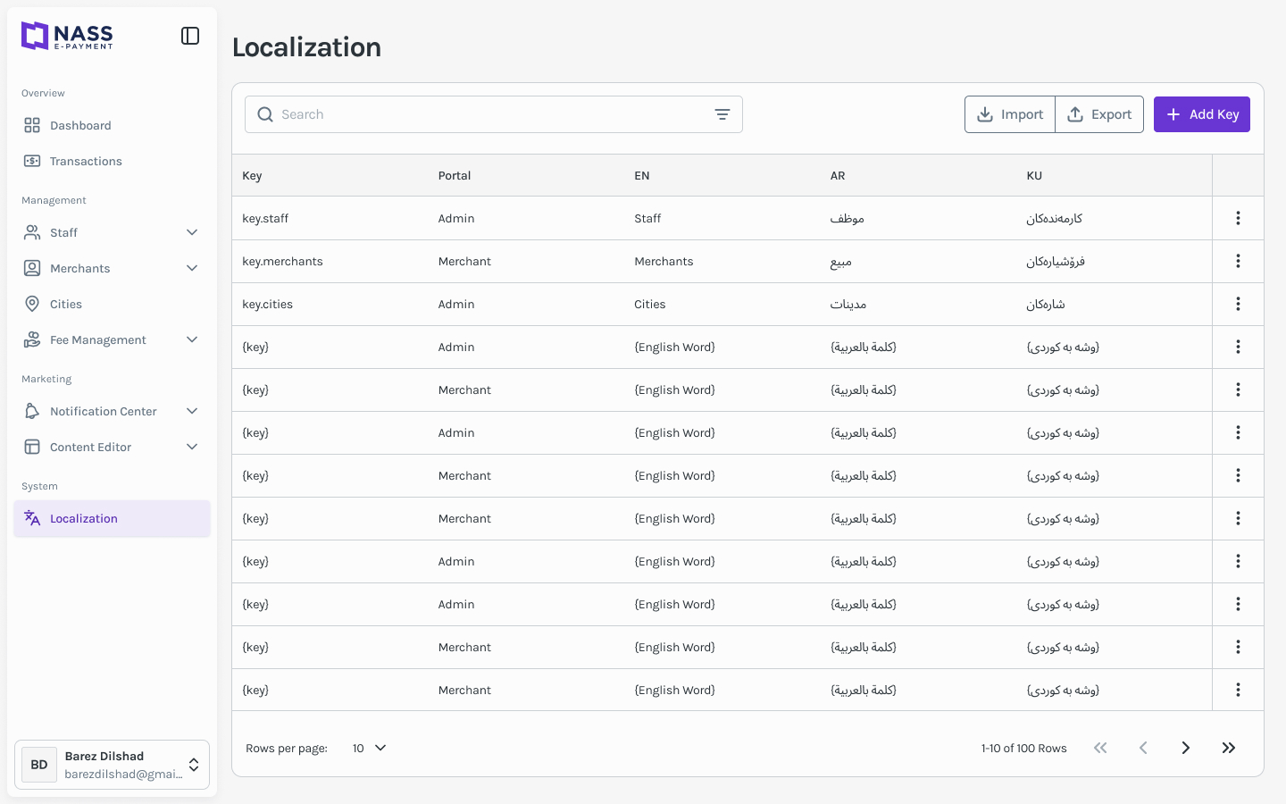Click the Import button
Image resolution: width=1286 pixels, height=804 pixels.
[1010, 114]
